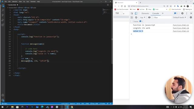This screenshot has width=194, height=109.
Task: Open the Explorer view in VS Code
Action: pos(3,5)
